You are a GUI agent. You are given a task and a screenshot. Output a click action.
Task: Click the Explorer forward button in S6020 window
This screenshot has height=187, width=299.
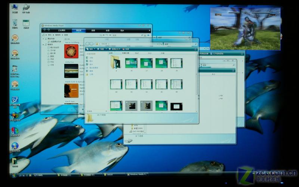91,44
